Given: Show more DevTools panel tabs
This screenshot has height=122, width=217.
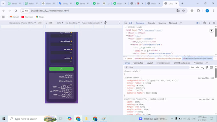Looking at the screenshot, I should coord(181,23).
